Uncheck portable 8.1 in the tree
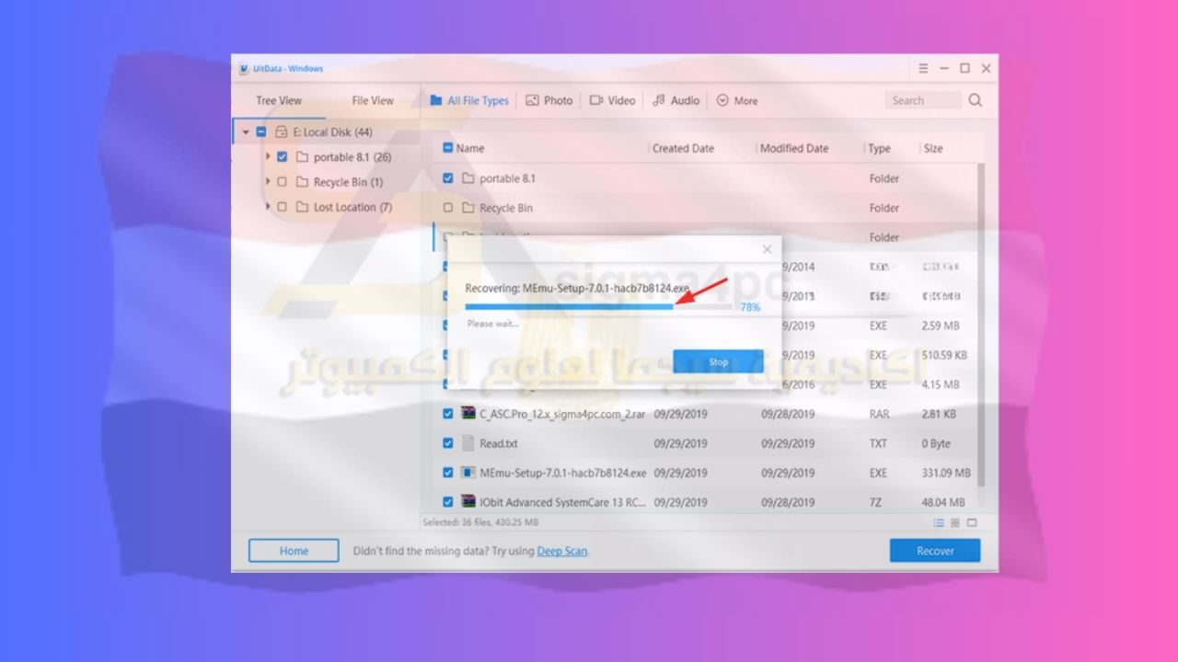The height and width of the screenshot is (662, 1178). pyautogui.click(x=282, y=157)
